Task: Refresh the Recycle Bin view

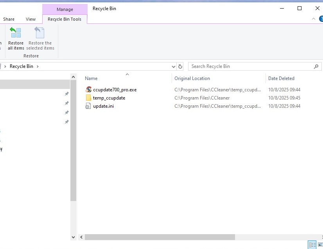Action: (180, 66)
